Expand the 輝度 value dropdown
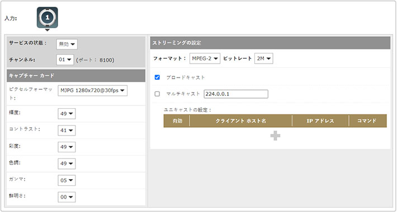This screenshot has height=212, width=397. tap(67, 114)
